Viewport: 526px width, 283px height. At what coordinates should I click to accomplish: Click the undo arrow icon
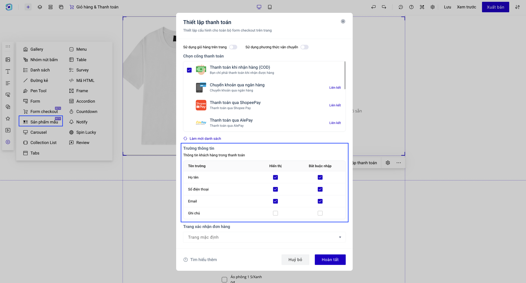tap(373, 7)
